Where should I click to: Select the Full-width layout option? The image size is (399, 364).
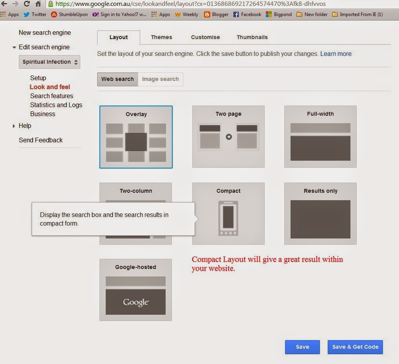[x=320, y=136]
